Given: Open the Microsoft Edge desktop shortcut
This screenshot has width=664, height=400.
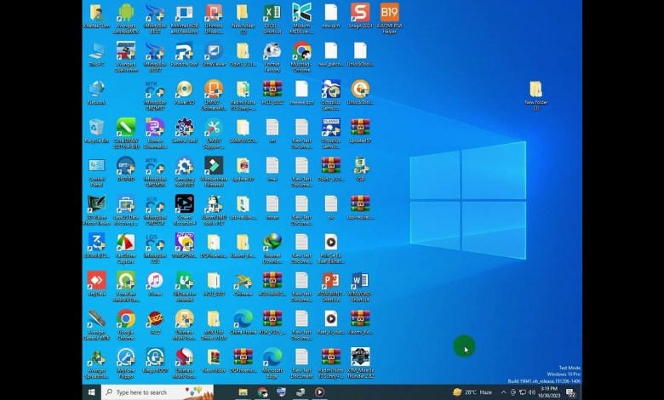Looking at the screenshot, I should pyautogui.click(x=272, y=357).
